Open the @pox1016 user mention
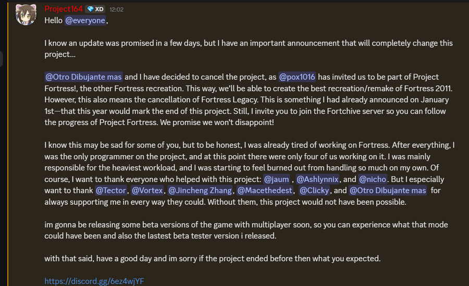Image resolution: width=469 pixels, height=286 pixels. click(x=298, y=77)
